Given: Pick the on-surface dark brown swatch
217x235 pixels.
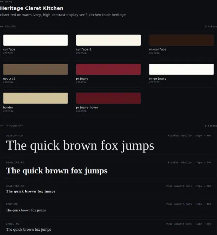Looking at the screenshot, I should point(182,40).
